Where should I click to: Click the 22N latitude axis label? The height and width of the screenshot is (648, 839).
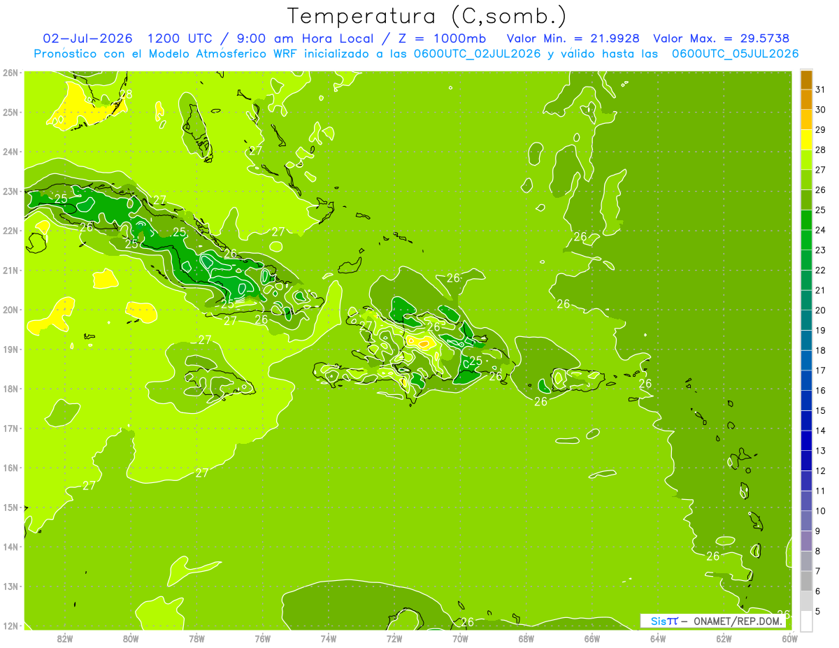[10, 231]
